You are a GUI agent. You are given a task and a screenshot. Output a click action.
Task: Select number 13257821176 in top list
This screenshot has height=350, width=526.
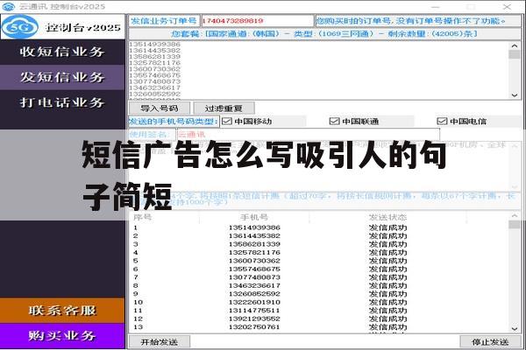click(154, 63)
